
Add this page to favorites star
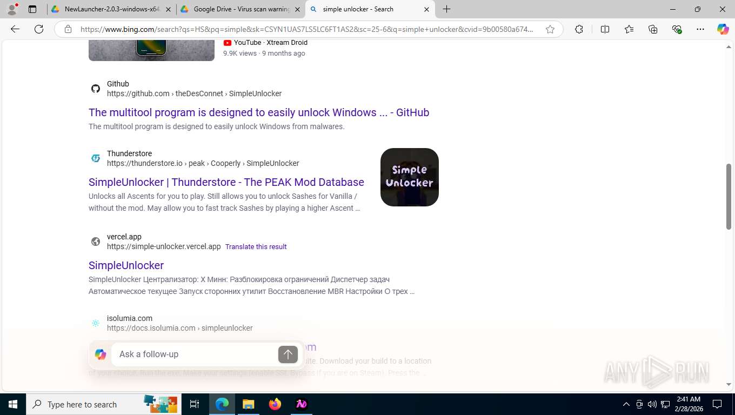[550, 29]
